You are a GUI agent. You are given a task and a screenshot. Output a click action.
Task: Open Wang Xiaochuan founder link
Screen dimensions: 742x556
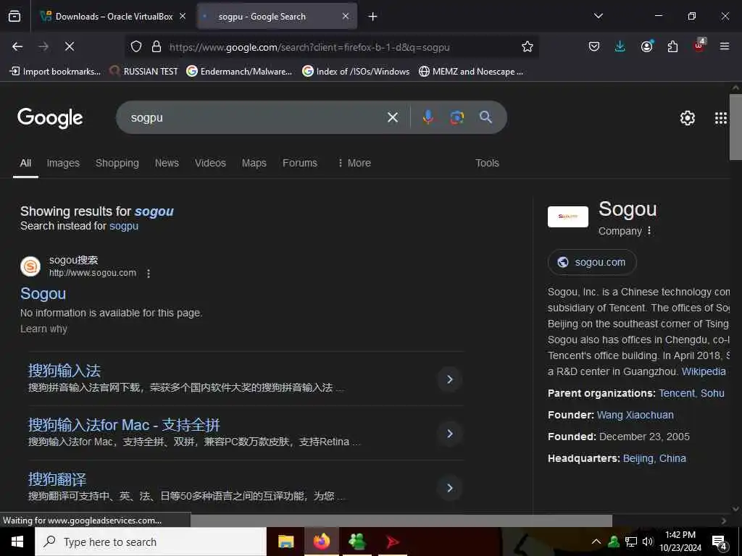click(x=635, y=415)
